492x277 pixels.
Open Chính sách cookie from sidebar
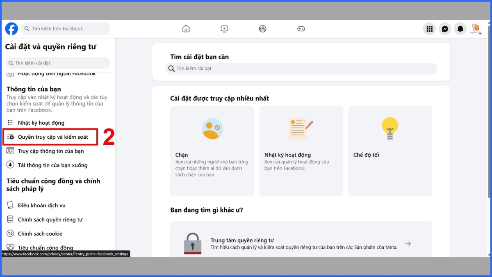click(x=41, y=234)
